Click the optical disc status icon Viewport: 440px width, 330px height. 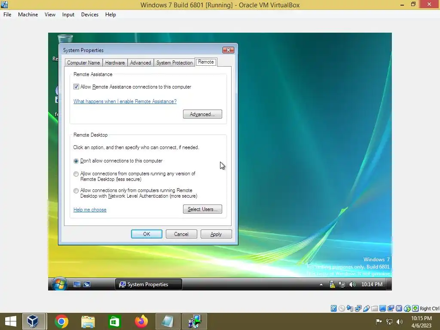click(x=342, y=309)
